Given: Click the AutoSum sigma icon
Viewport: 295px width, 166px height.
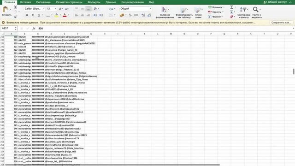Looking at the screenshot, I should [231, 7].
